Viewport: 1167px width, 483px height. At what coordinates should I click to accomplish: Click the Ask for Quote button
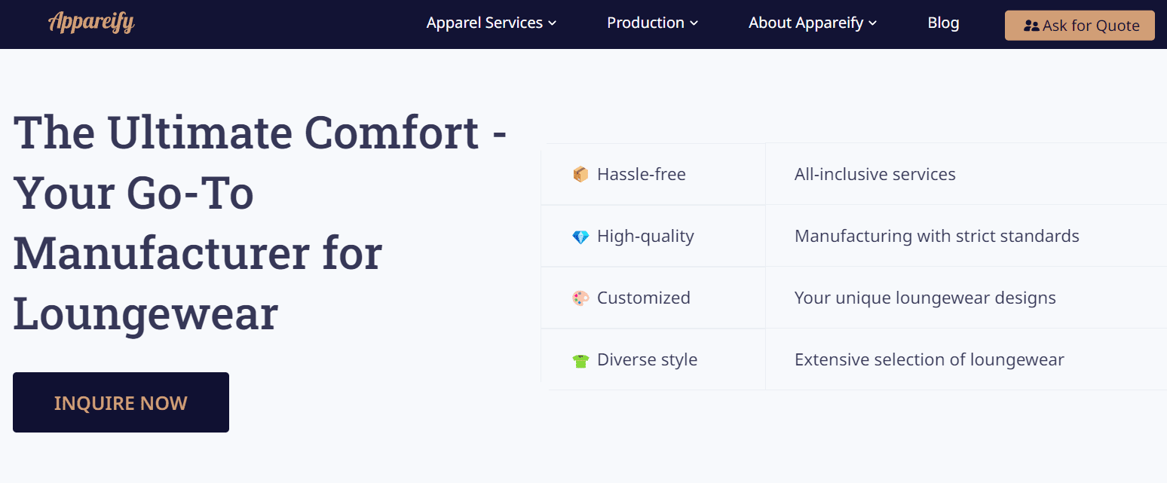[x=1080, y=26]
